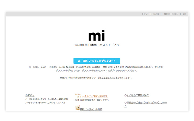Follow the こちらのページ link
Viewport: 194px width, 121px height.
[x=108, y=78]
